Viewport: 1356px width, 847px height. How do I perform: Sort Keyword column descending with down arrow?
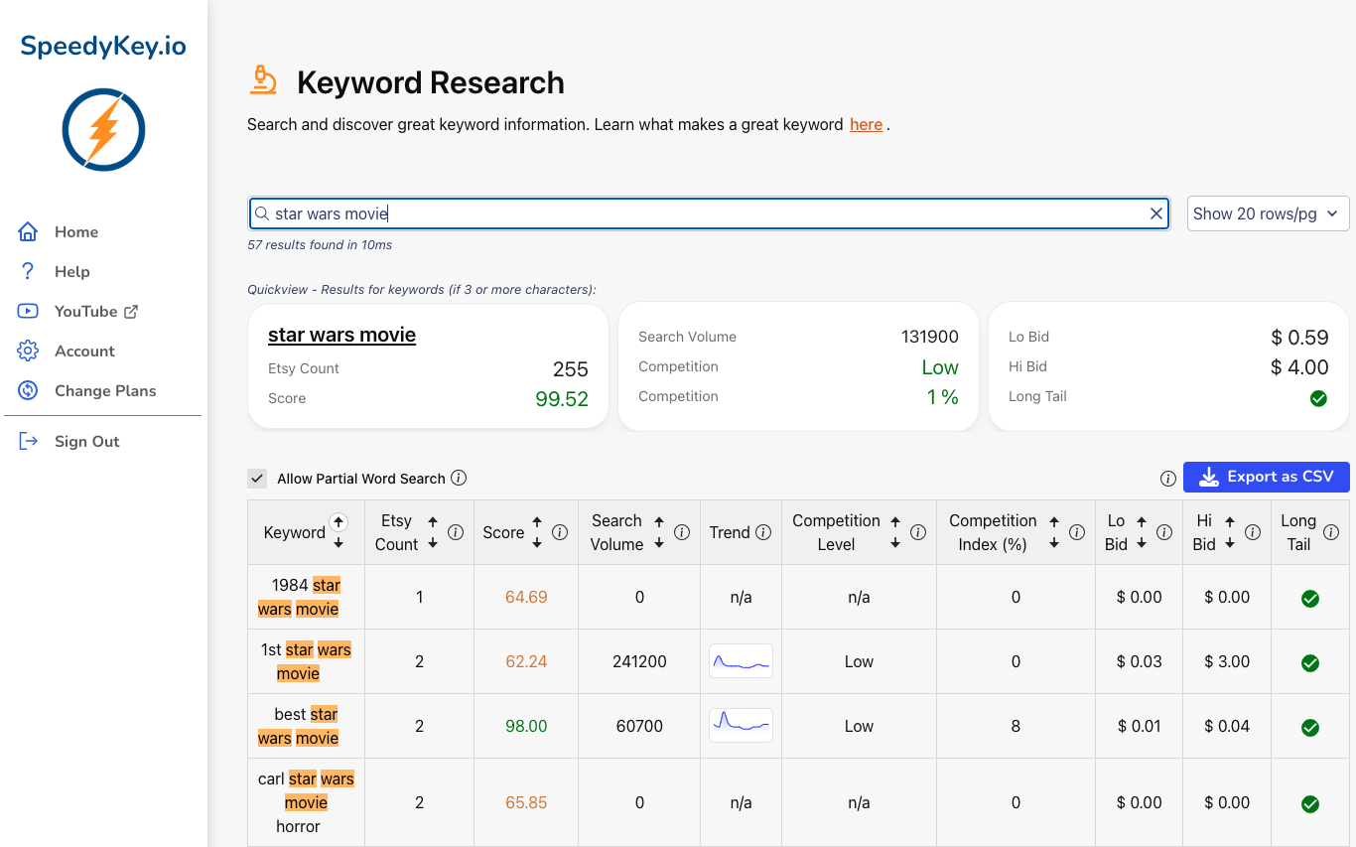point(339,542)
